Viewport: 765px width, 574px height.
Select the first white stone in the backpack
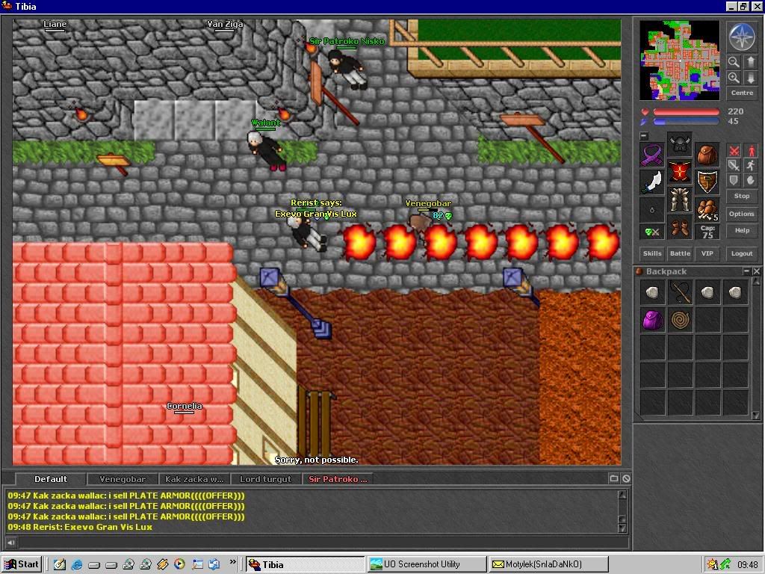[652, 292]
